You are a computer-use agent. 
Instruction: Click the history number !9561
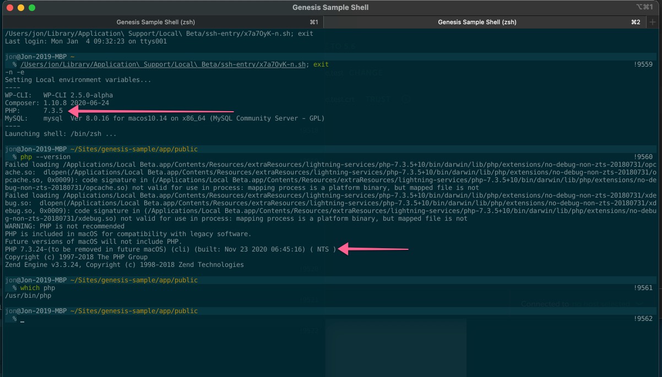coord(643,288)
